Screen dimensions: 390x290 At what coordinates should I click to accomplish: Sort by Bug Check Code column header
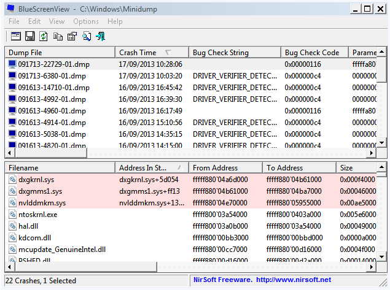[x=314, y=52]
